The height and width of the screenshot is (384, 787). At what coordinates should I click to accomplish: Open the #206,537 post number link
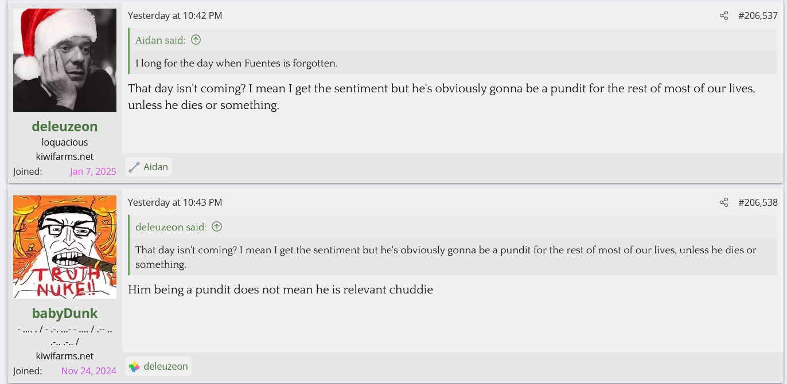pos(758,15)
